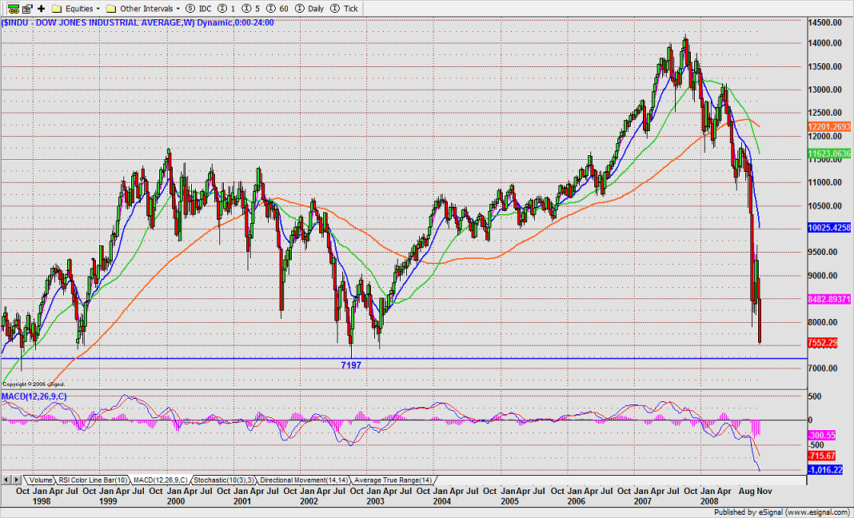Click the green 11623.0636 price tag

pyautogui.click(x=829, y=153)
